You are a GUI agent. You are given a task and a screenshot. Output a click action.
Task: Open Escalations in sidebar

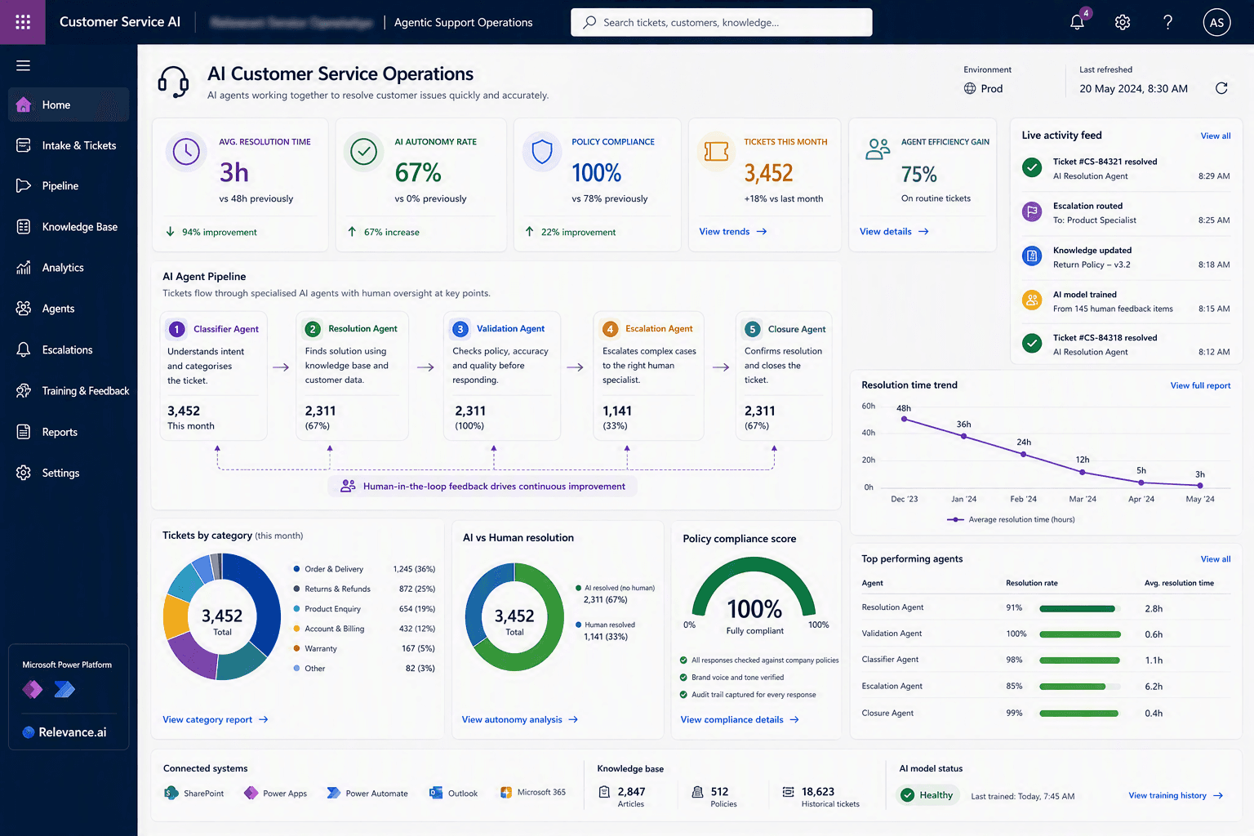(x=69, y=349)
